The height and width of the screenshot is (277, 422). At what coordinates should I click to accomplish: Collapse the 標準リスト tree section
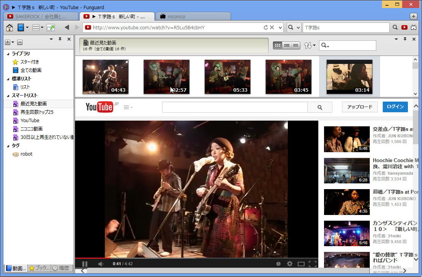click(8, 79)
